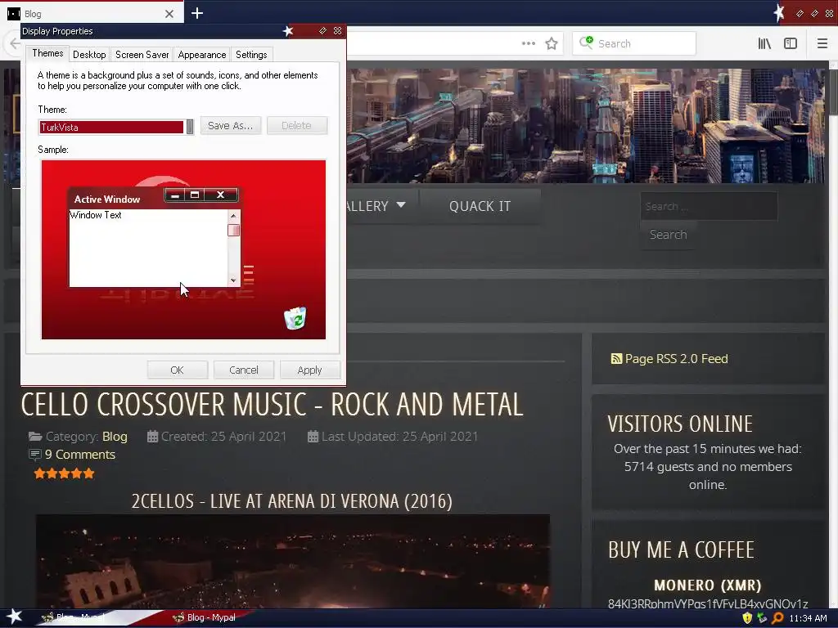Bookmark this page with the star icon
Screen dimensions: 838x628
(552, 44)
